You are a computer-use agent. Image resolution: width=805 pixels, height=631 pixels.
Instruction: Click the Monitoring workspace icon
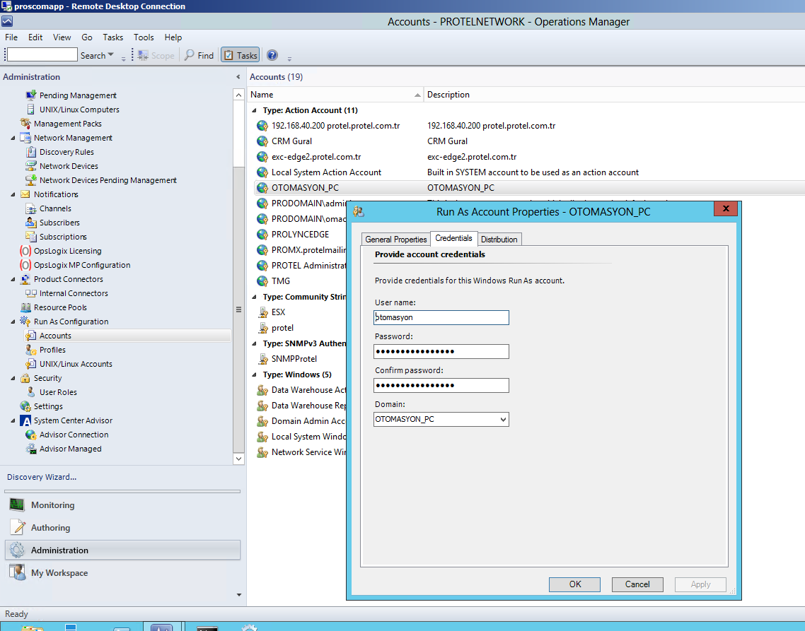18,505
